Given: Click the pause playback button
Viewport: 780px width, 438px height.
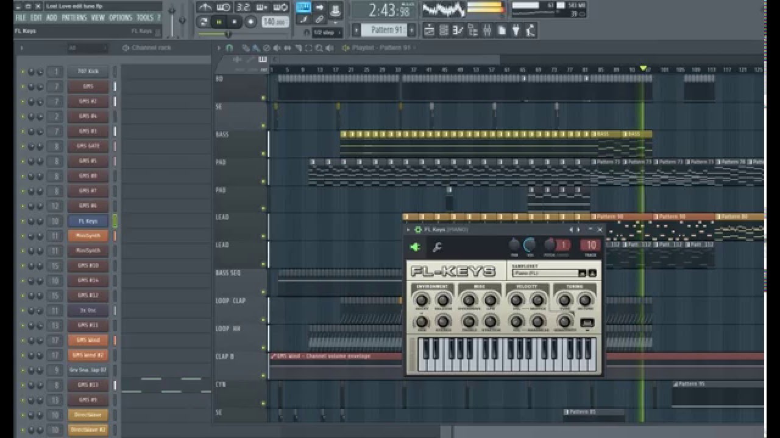Looking at the screenshot, I should pyautogui.click(x=219, y=22).
